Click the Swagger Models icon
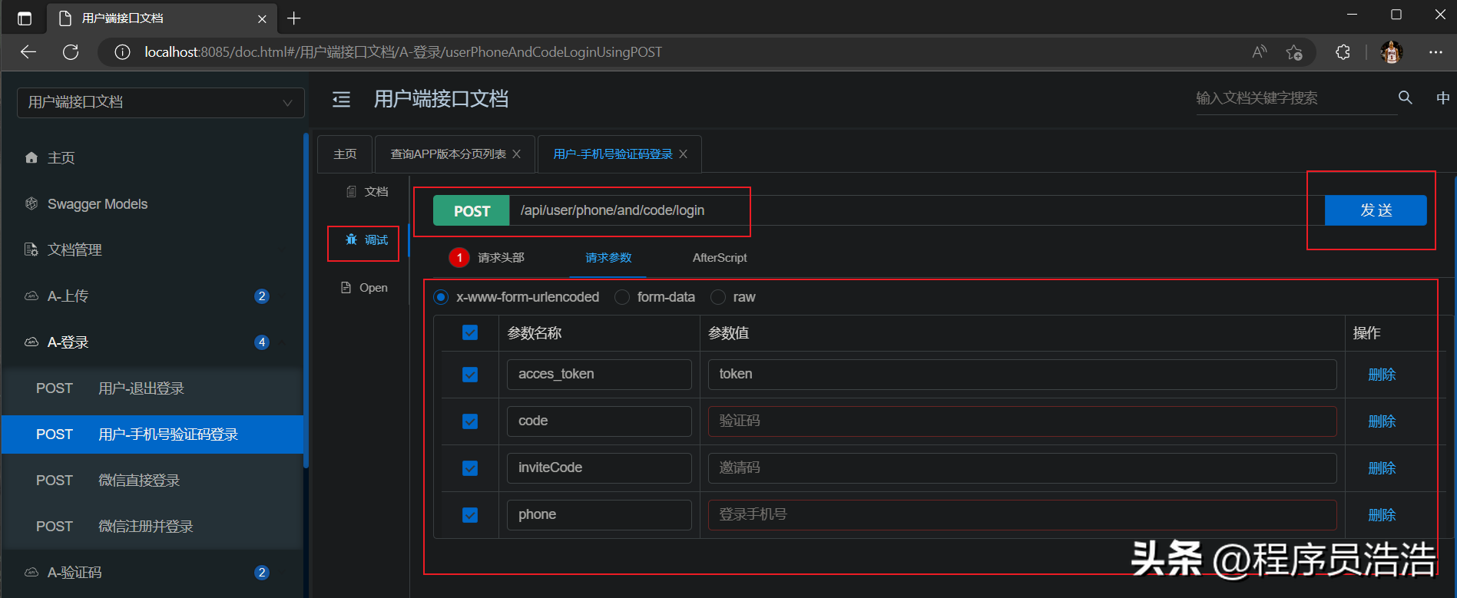This screenshot has width=1457, height=598. [x=31, y=203]
